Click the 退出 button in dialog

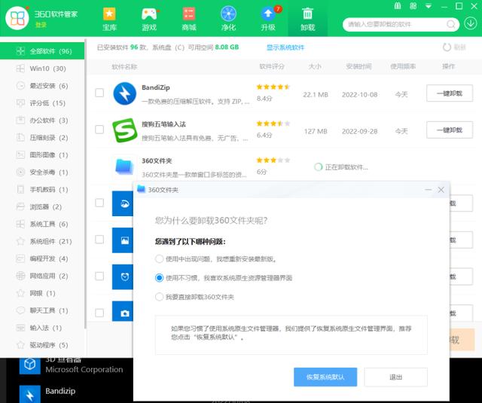[x=395, y=377]
